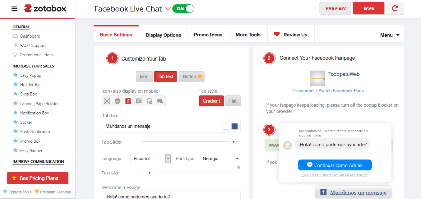
Task: Choose the double chat bubbles tab icon
Action: click(x=160, y=101)
